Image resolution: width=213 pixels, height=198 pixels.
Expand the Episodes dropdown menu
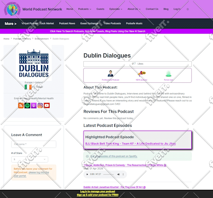[116, 9]
